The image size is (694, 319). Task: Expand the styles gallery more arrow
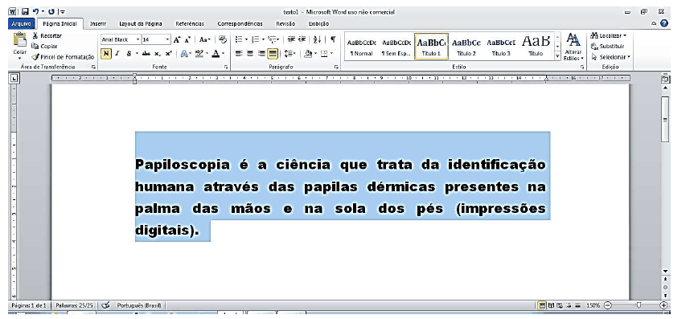(557, 55)
